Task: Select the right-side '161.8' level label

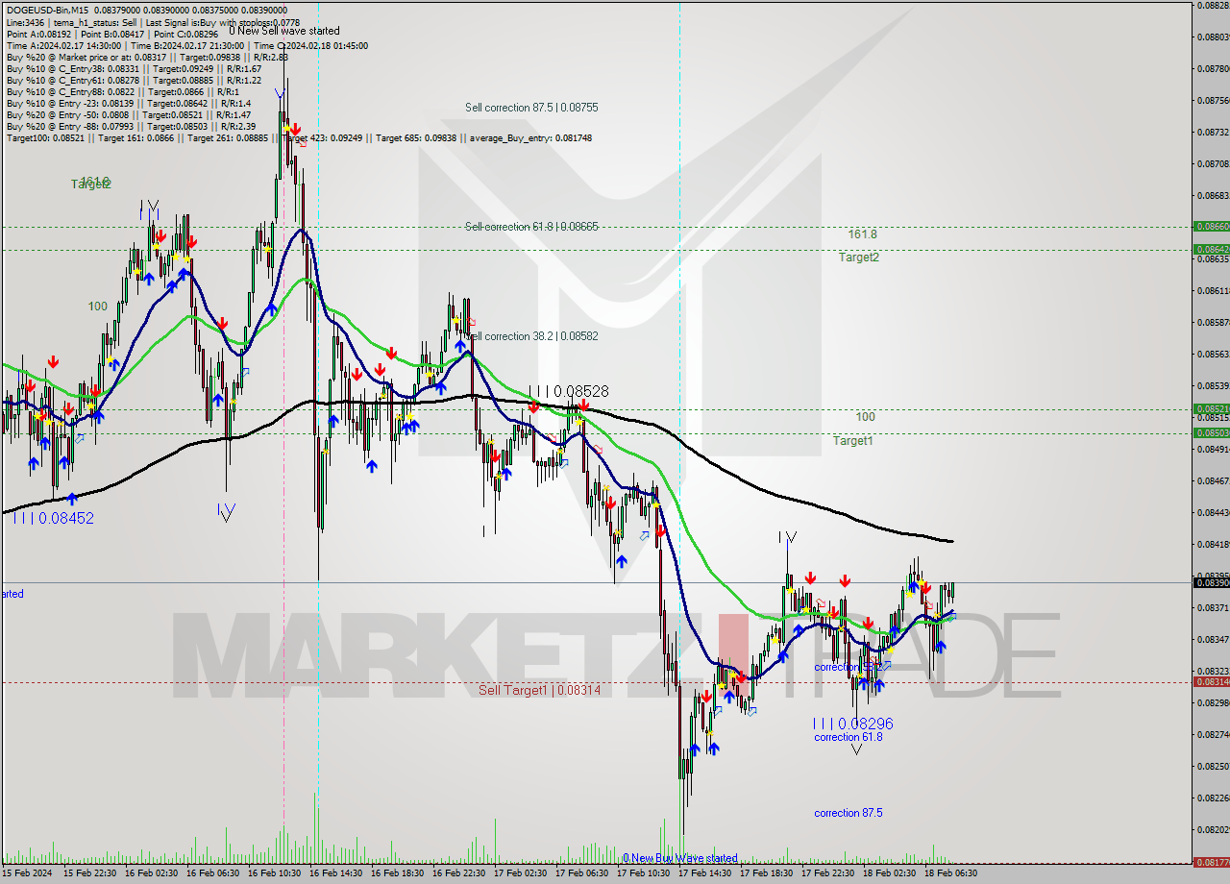Action: [862, 233]
